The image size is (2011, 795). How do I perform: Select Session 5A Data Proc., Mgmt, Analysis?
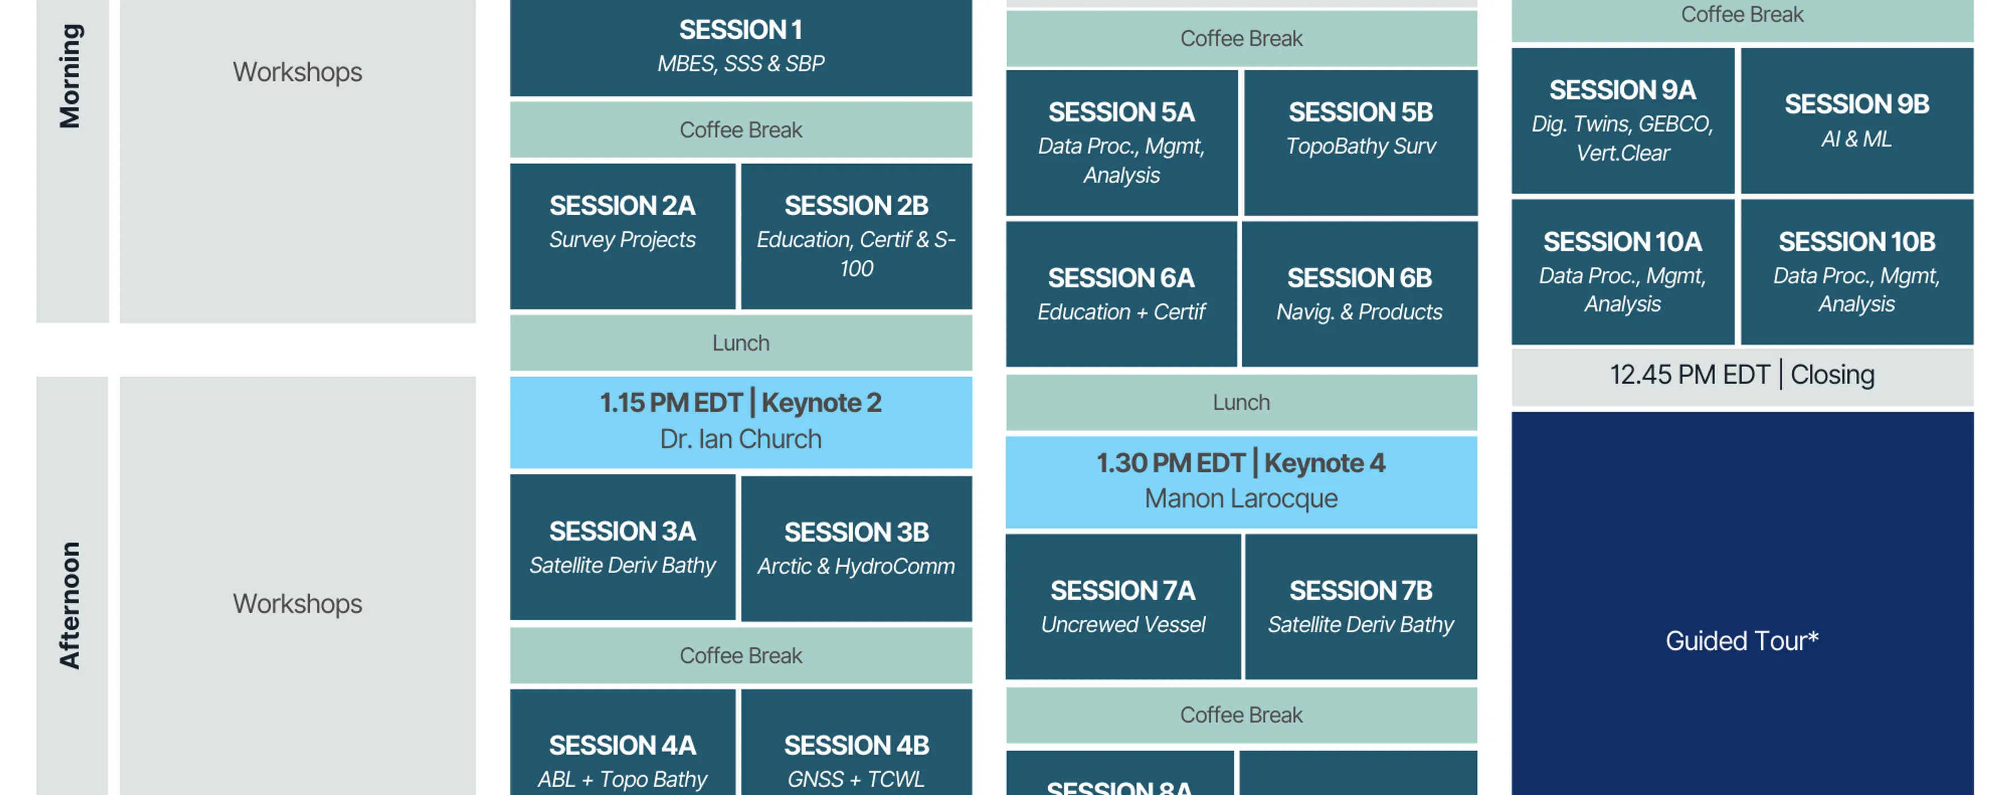[1121, 143]
